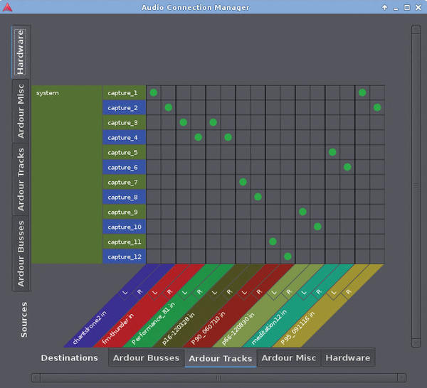Click the Ardour logo icon in title bar
This screenshot has width=427, height=388.
[x=7, y=7]
